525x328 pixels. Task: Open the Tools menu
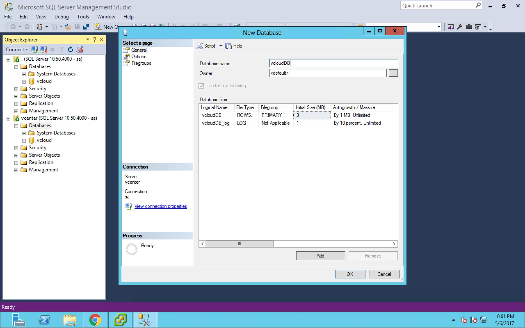click(83, 17)
